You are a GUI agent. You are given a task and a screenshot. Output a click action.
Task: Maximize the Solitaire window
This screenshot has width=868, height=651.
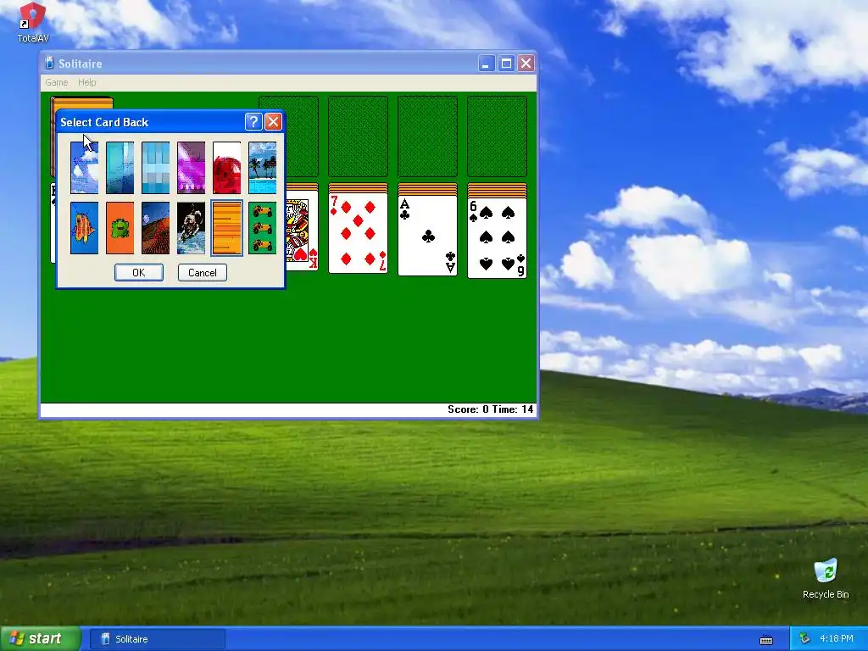click(506, 64)
